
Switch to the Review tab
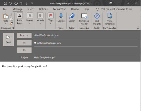(75, 9)
